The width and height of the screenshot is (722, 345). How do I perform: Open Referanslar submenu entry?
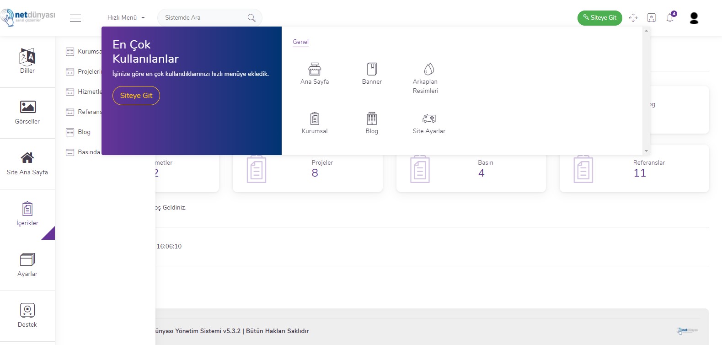tap(83, 112)
